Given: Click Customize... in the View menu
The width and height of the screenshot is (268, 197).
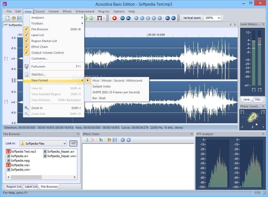Looking at the screenshot, I should point(54,58).
